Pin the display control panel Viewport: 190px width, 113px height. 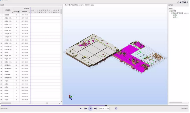188,5
